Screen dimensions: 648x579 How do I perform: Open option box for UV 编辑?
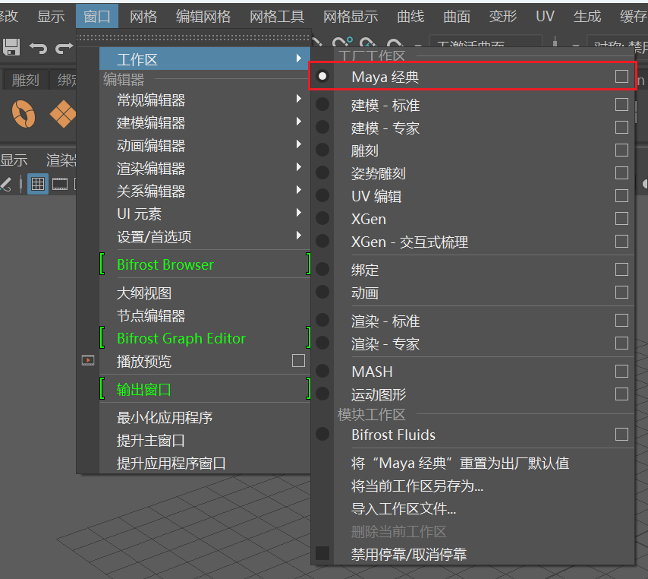coord(621,195)
